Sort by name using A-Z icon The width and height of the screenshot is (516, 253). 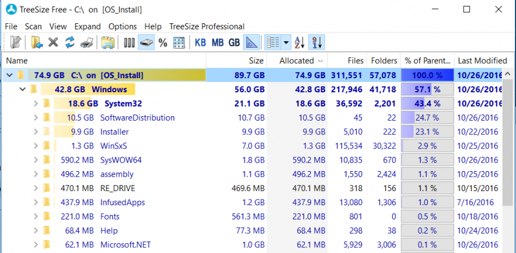(299, 42)
